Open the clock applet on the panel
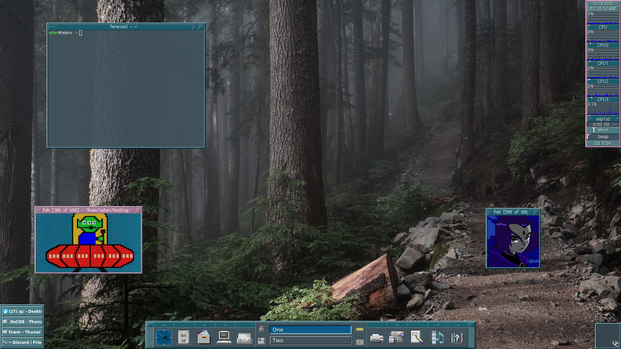Viewport: 621px width, 349px height. click(164, 338)
